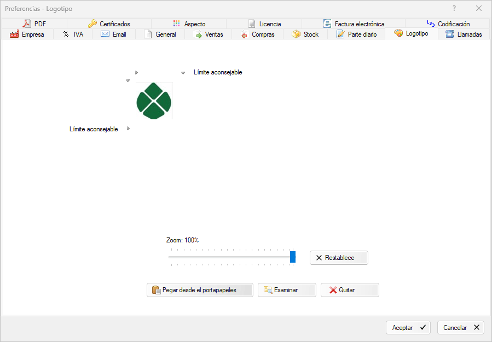This screenshot has height=342, width=492.
Task: Click the arrow beside left Límite aconsejable label
Action: pyautogui.click(x=128, y=129)
